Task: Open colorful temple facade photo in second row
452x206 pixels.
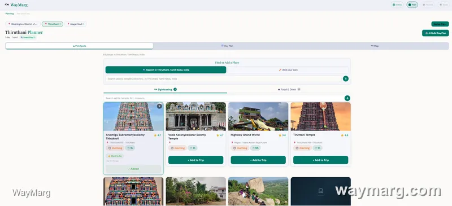Action: (x=133, y=191)
